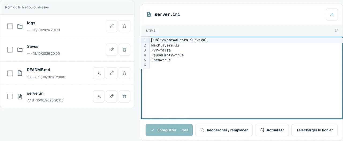Image resolution: width=343 pixels, height=141 pixels.
Task: Click the server.ini 77 B details text
Action: [45, 100]
